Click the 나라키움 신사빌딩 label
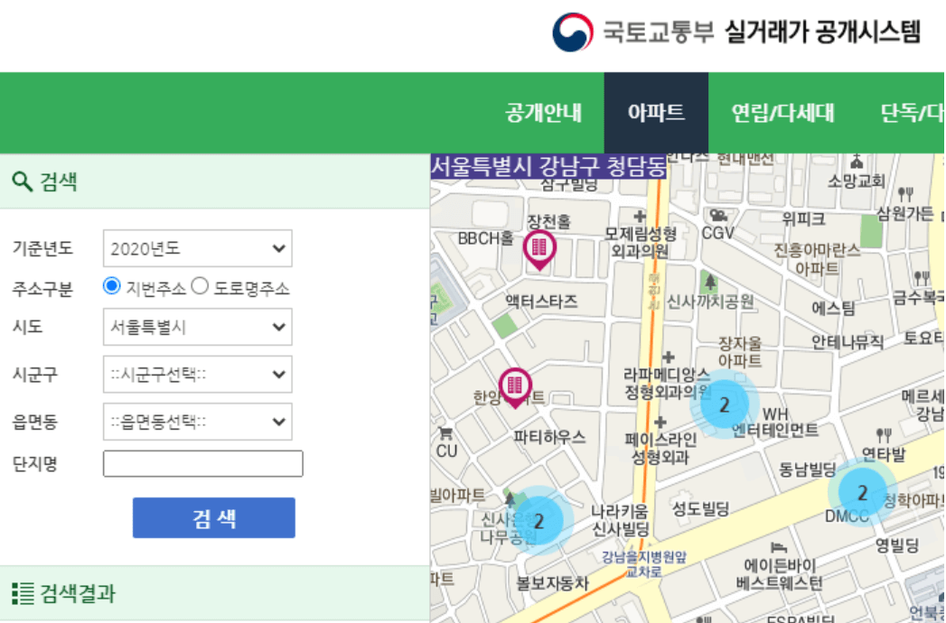The image size is (946, 623). [620, 520]
